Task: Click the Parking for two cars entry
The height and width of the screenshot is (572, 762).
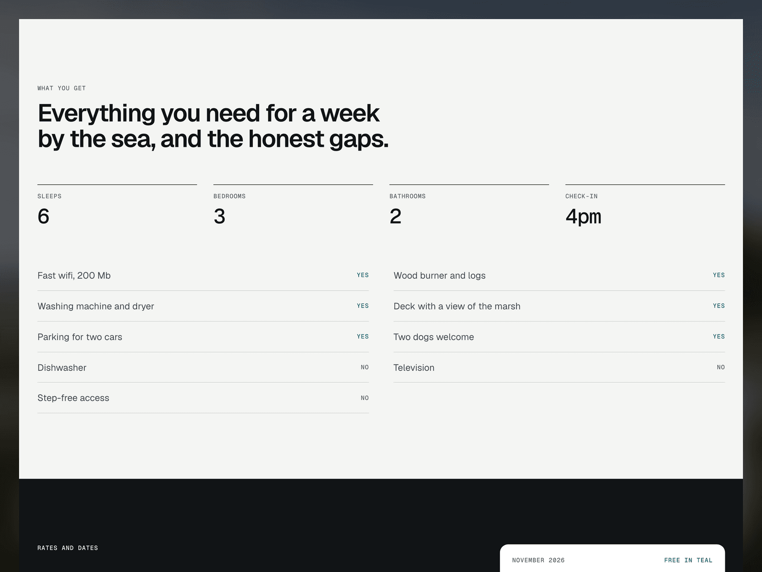Action: point(203,337)
